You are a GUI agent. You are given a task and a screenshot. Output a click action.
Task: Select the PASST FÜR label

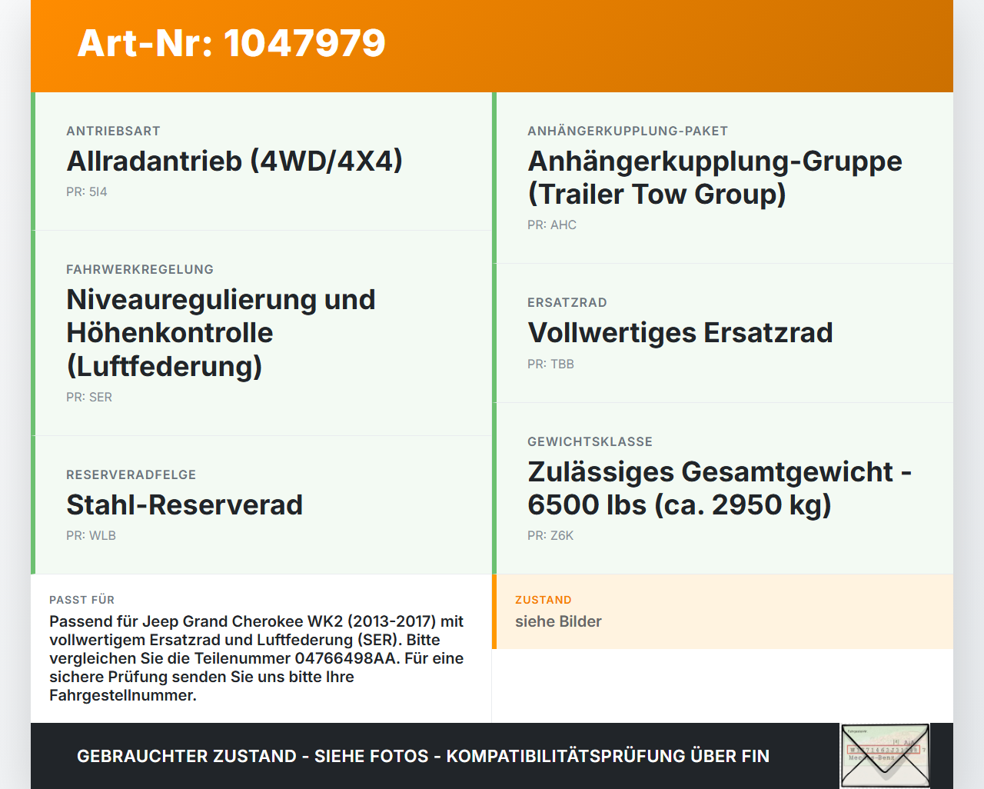81,600
